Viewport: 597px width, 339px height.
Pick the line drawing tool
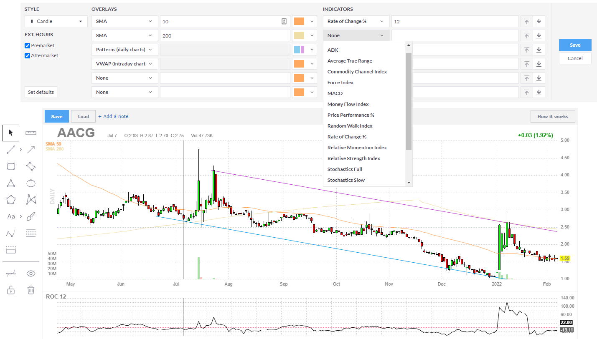10,149
